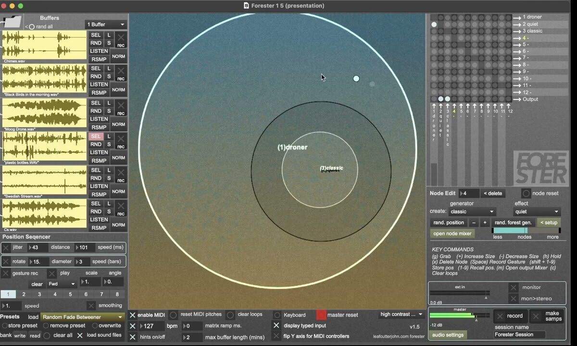The height and width of the screenshot is (346, 577).
Task: Click the make samps X icon
Action: point(536,316)
